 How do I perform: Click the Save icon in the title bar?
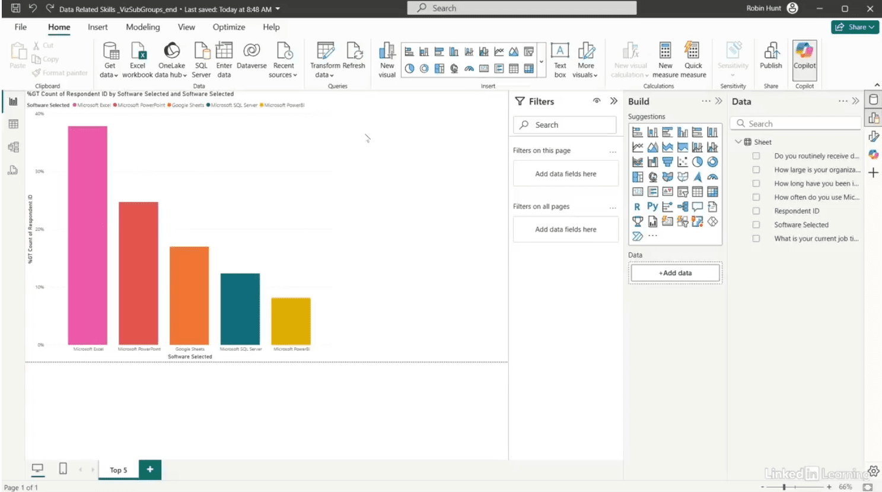(15, 8)
